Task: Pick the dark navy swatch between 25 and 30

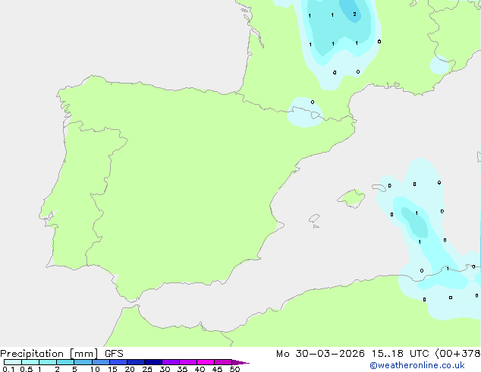Action: pyautogui.click(x=153, y=362)
